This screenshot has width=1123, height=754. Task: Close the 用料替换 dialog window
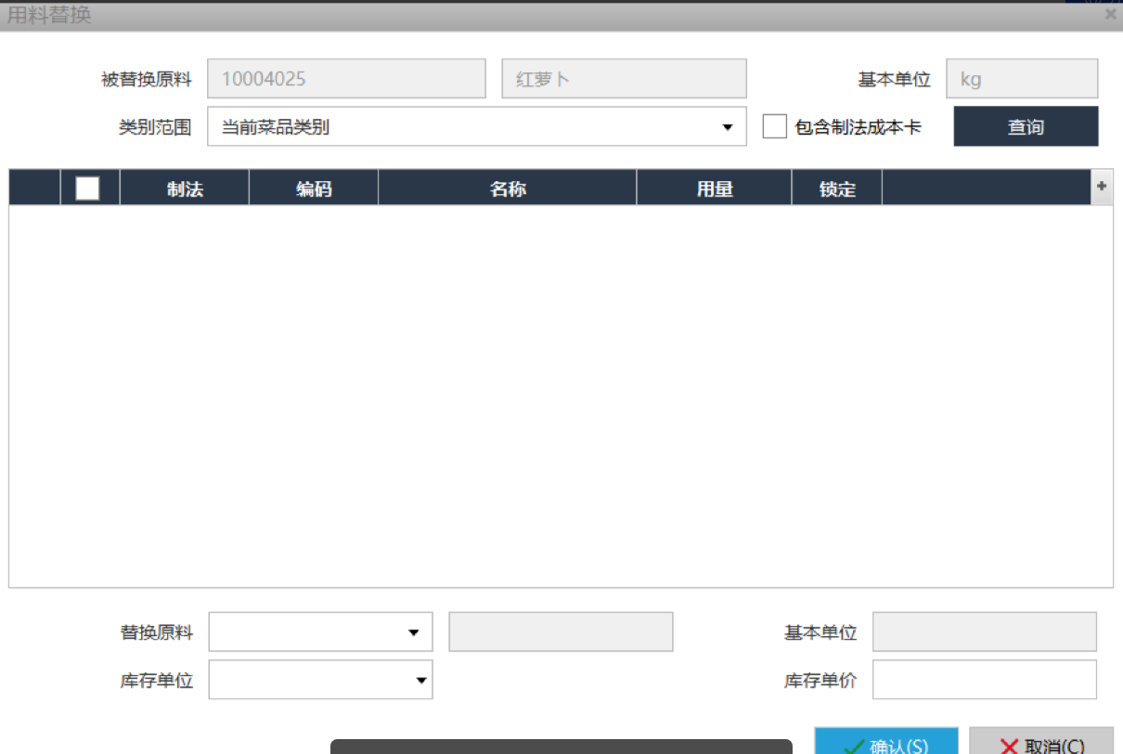pyautogui.click(x=1110, y=14)
